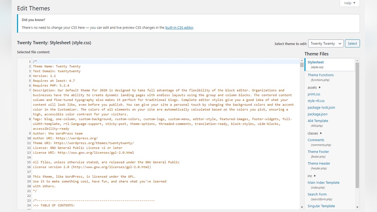The width and height of the screenshot is (377, 212).
Task: Expand the classes folder
Action: tap(314, 133)
